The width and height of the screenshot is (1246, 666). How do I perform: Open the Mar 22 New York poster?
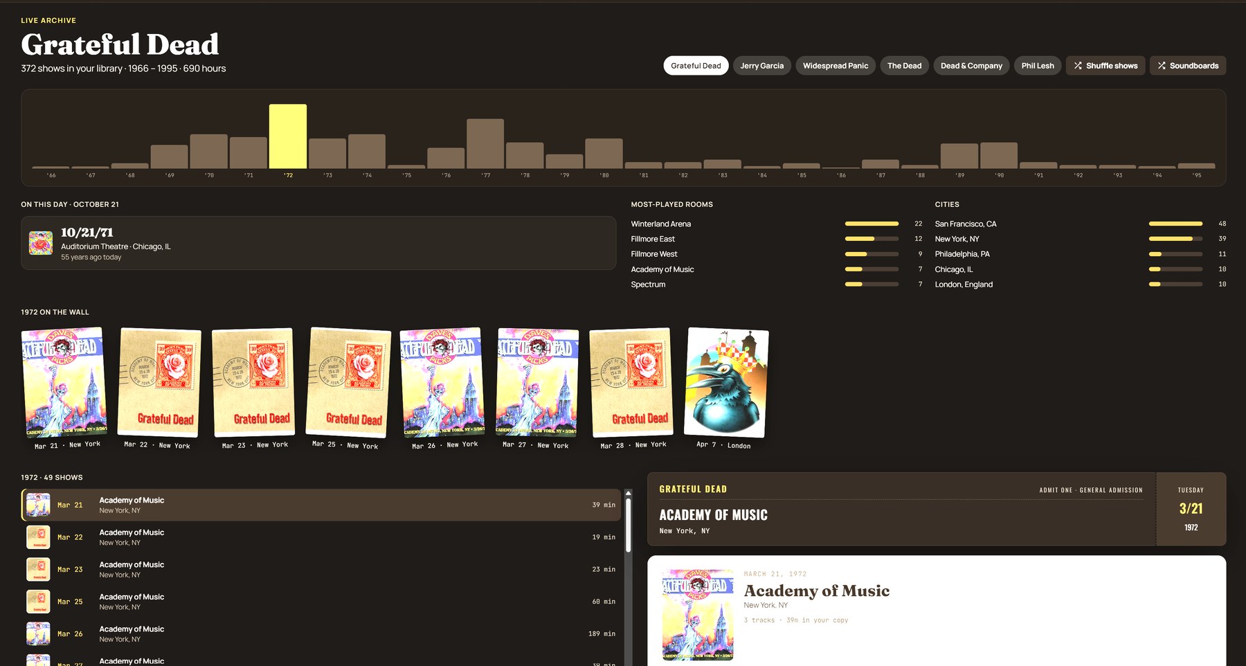click(x=159, y=383)
